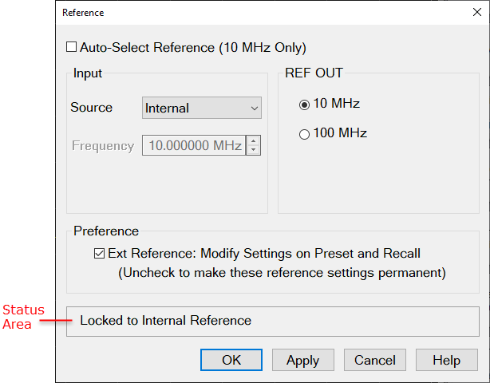The height and width of the screenshot is (383, 490).
Task: Decrease frequency with the down arrow
Action: [254, 150]
